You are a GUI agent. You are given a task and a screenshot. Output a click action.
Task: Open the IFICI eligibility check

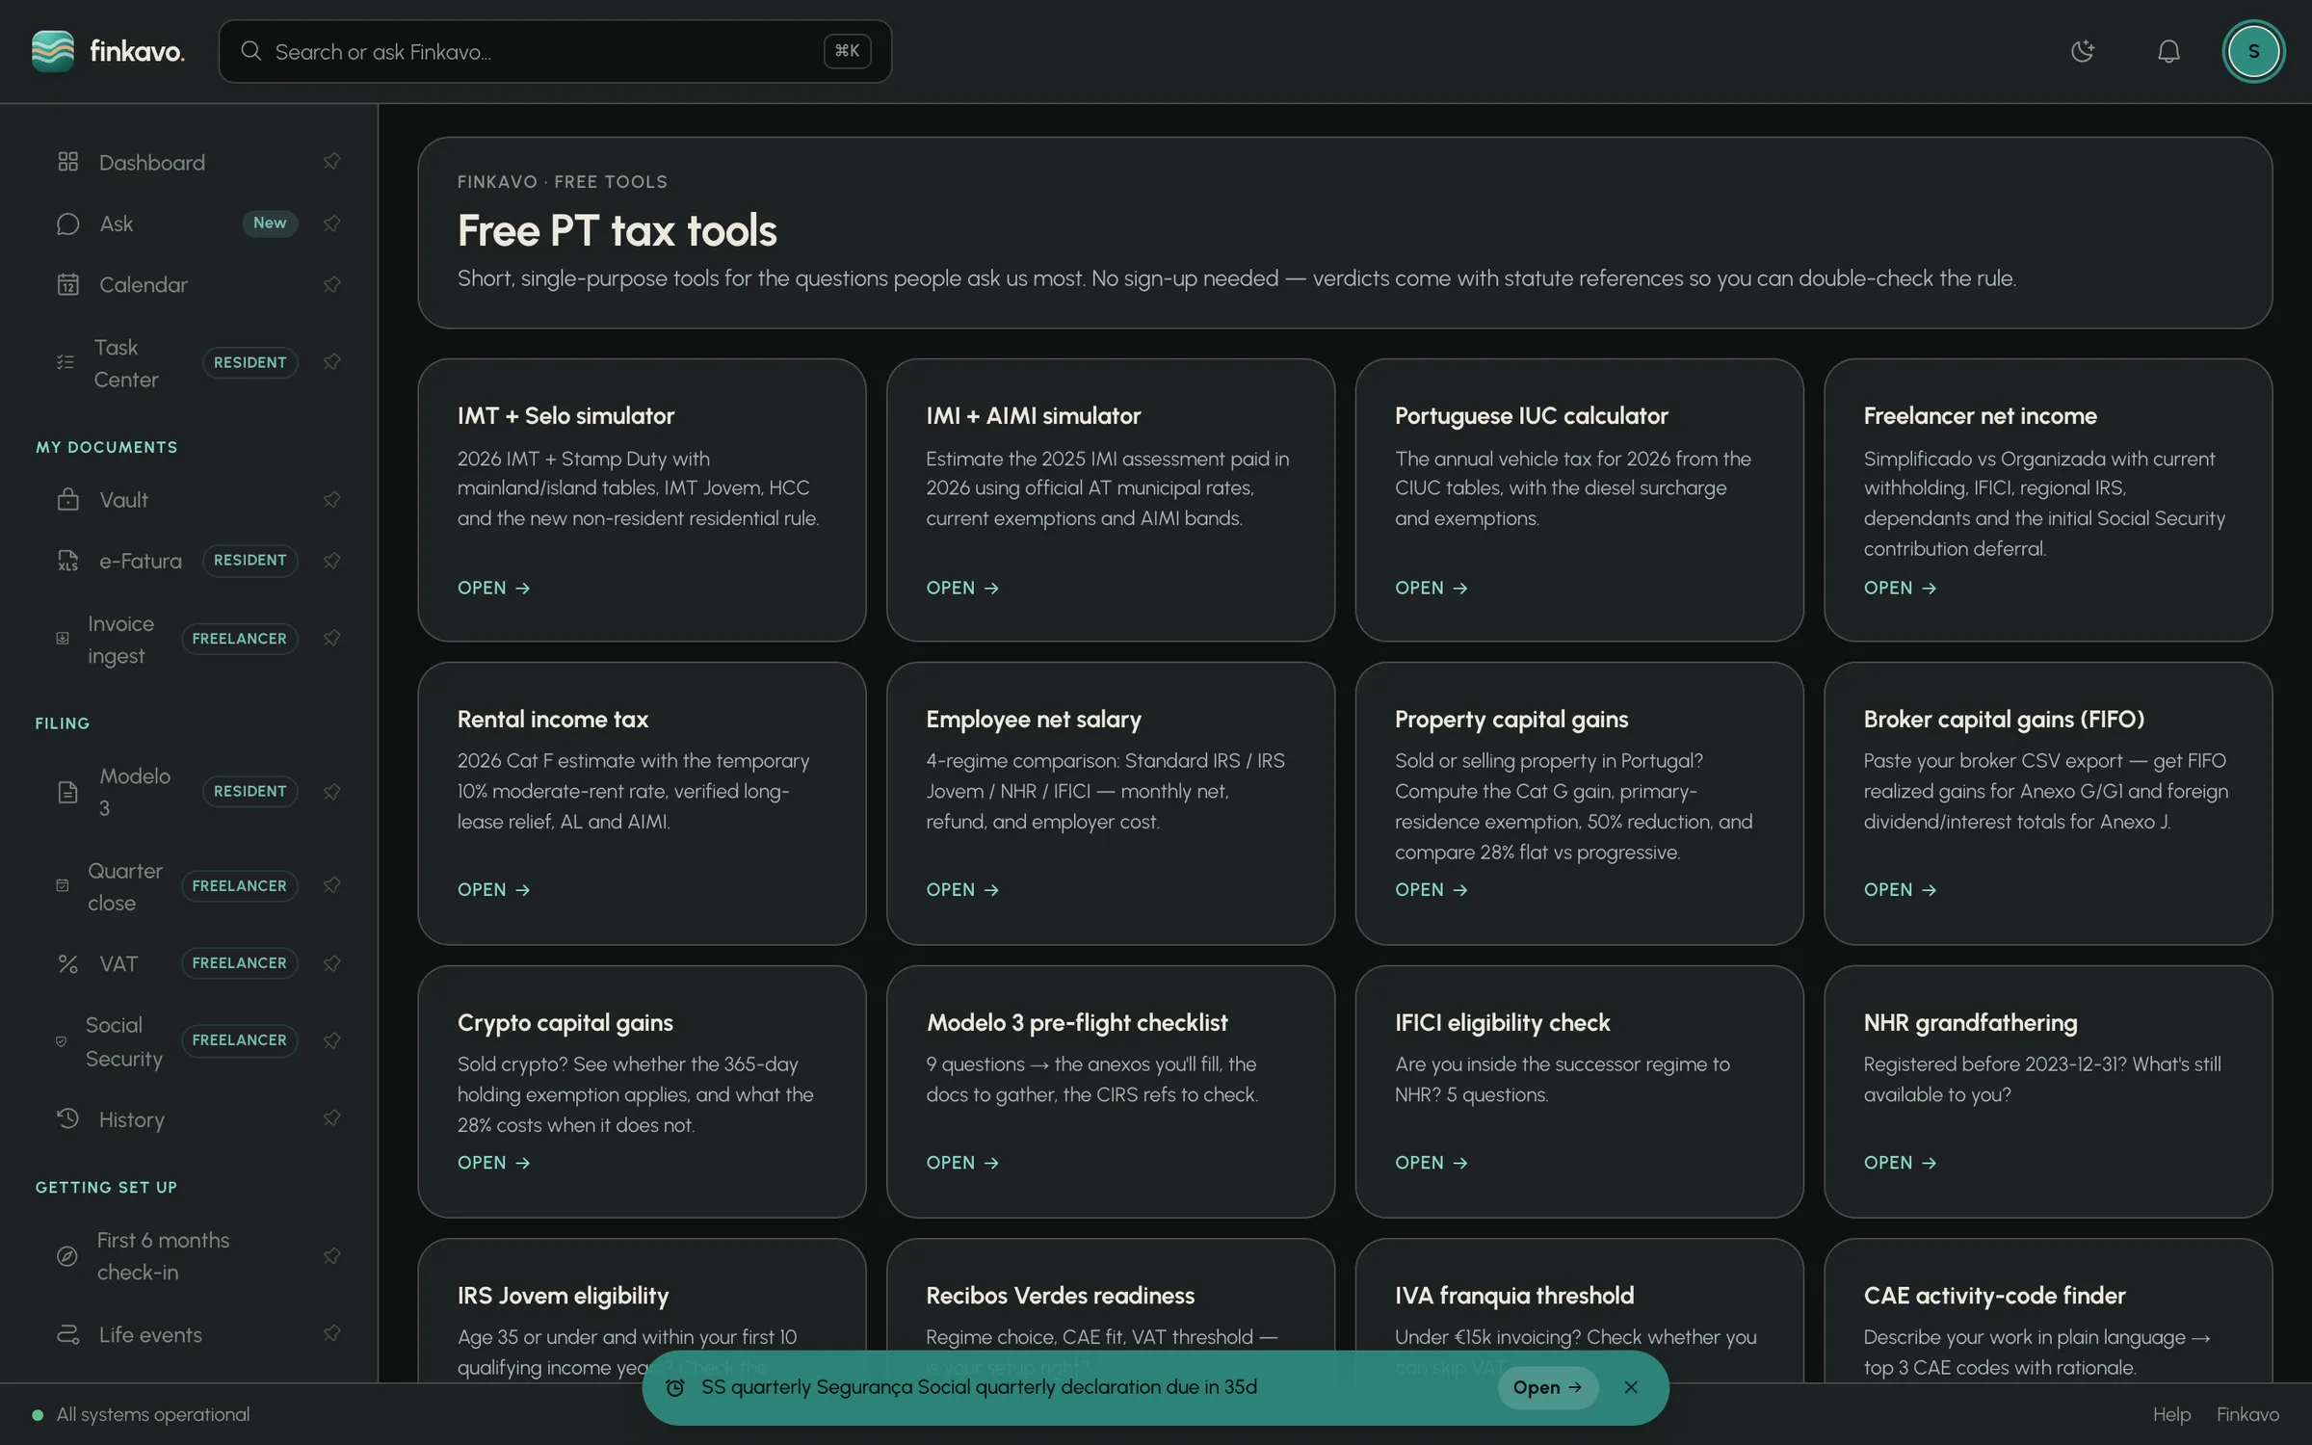point(1431,1163)
